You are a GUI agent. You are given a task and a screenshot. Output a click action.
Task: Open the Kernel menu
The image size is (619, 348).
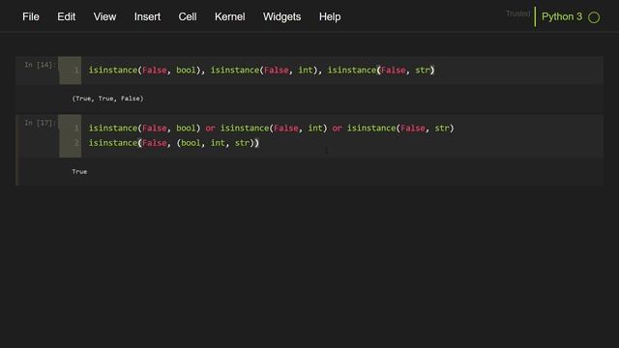tap(230, 17)
